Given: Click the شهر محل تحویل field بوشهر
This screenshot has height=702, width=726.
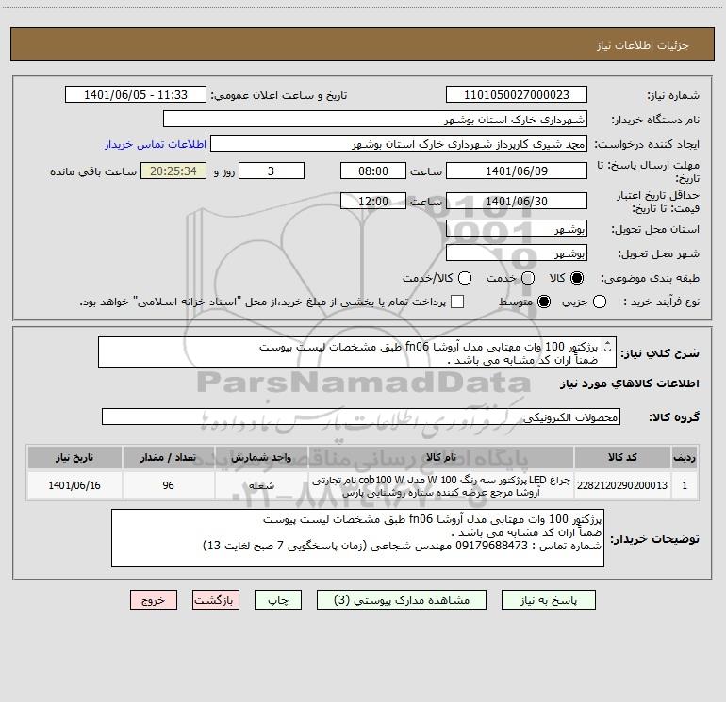Looking at the screenshot, I should (517, 253).
